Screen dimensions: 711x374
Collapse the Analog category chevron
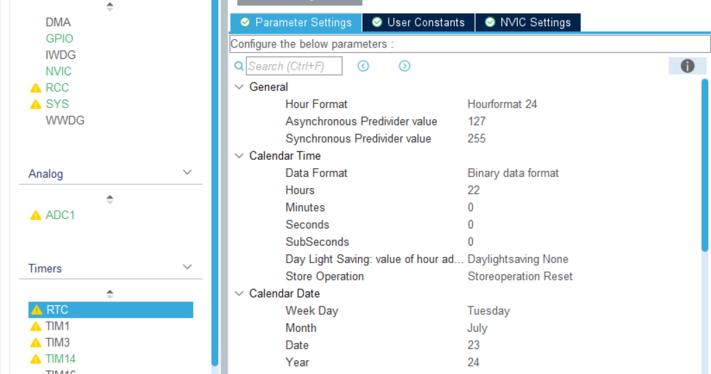[x=187, y=172]
